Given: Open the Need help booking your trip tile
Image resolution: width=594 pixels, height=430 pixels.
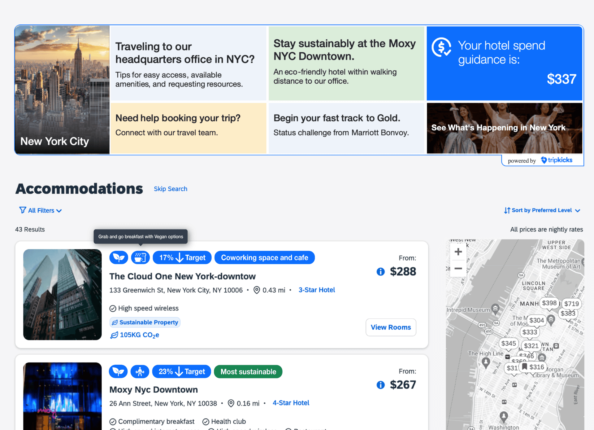Looking at the screenshot, I should coord(189,128).
